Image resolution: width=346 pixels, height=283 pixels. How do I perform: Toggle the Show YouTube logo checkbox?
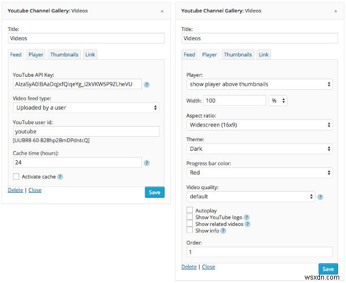[189, 217]
